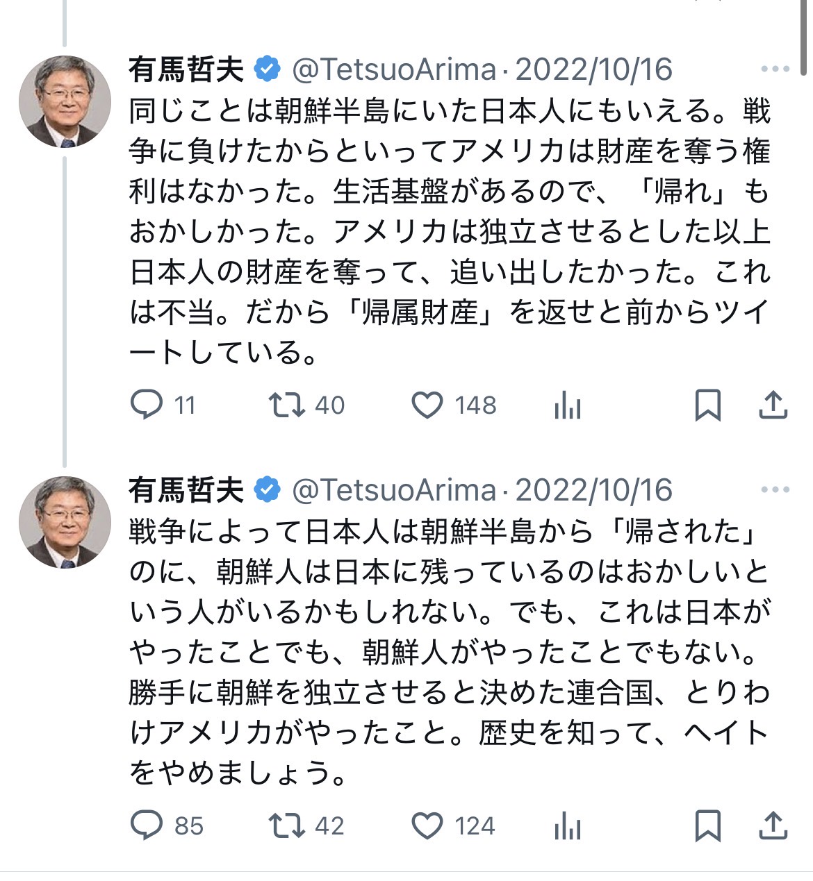813x881 pixels.
Task: Open replies on the second tweet (85)
Action: 167,825
